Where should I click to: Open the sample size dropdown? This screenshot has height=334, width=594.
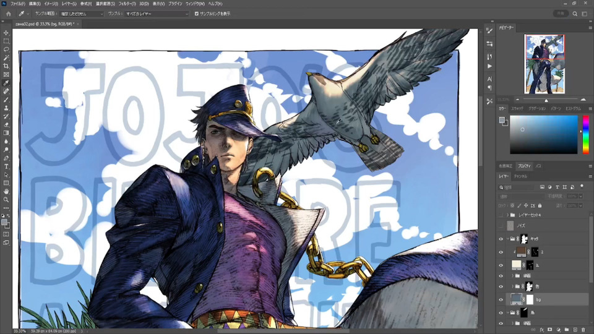(x=82, y=14)
